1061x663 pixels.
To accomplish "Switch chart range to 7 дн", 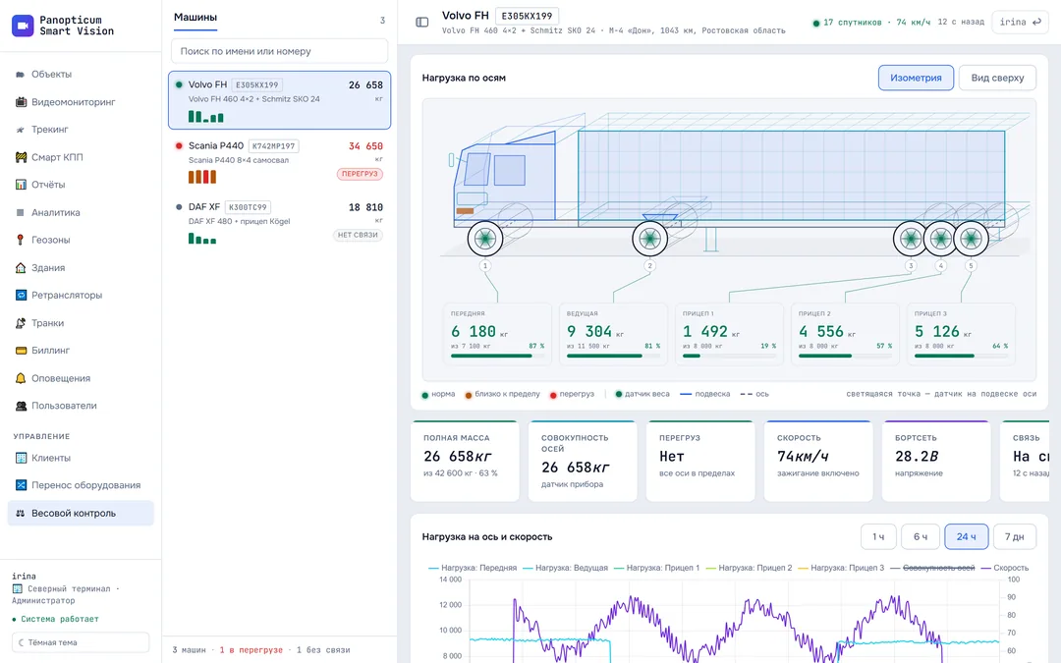I will pos(1014,536).
